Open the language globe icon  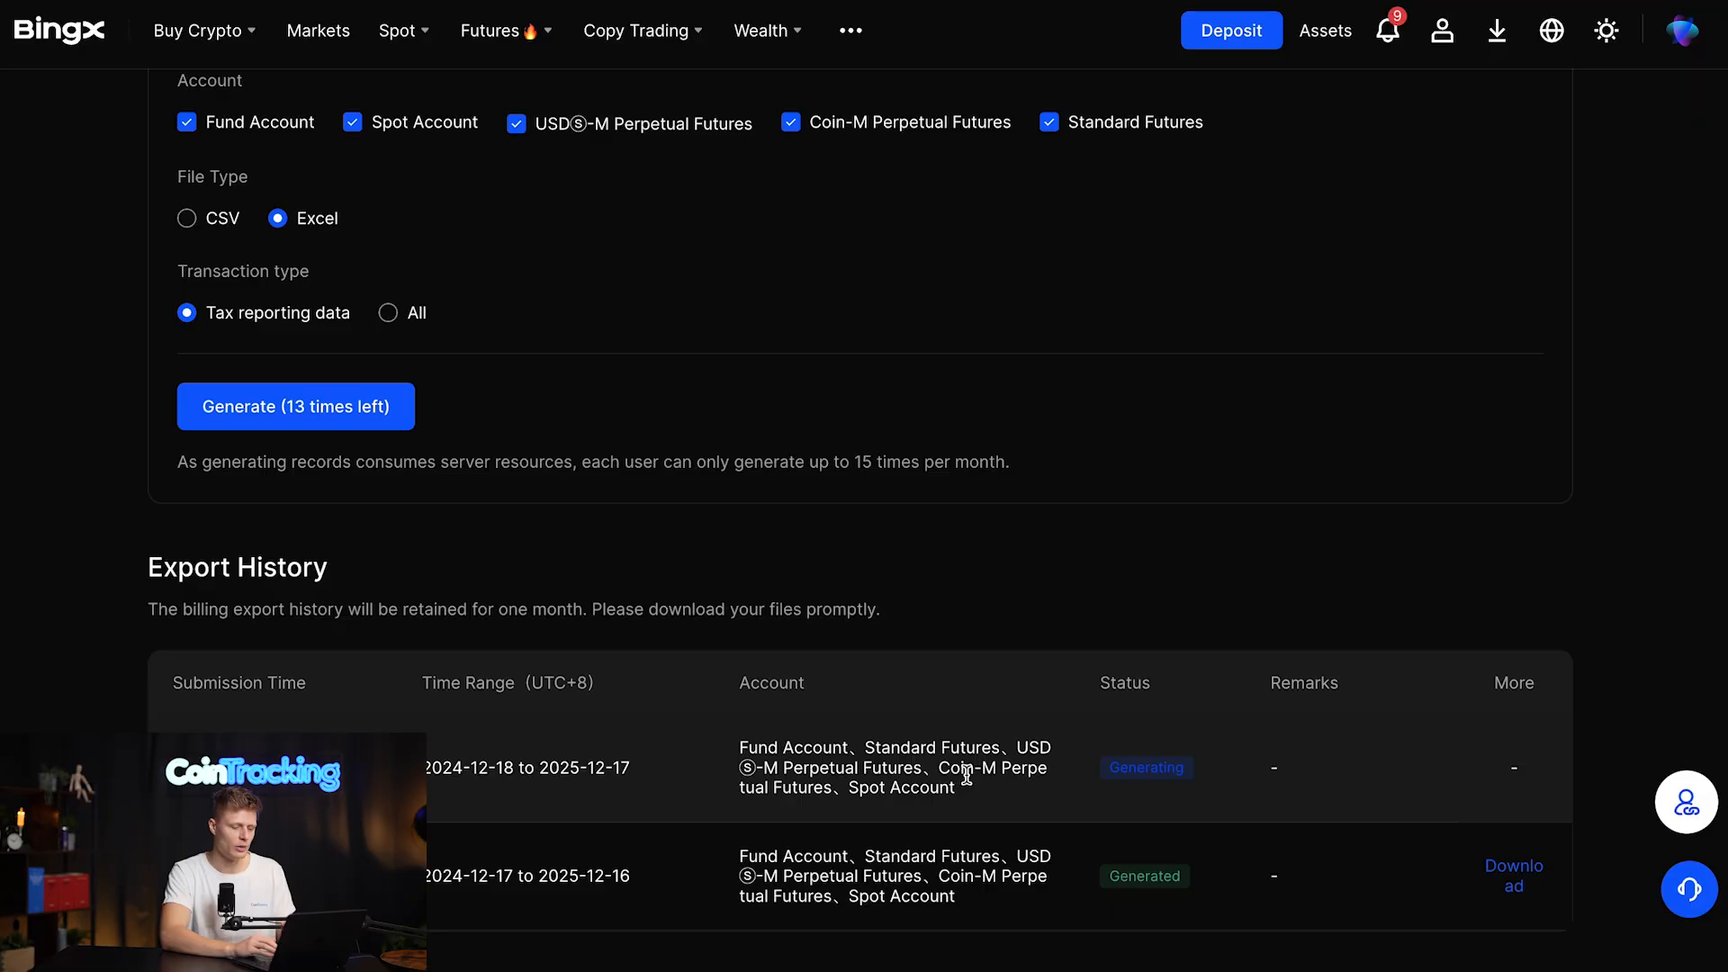pyautogui.click(x=1552, y=31)
